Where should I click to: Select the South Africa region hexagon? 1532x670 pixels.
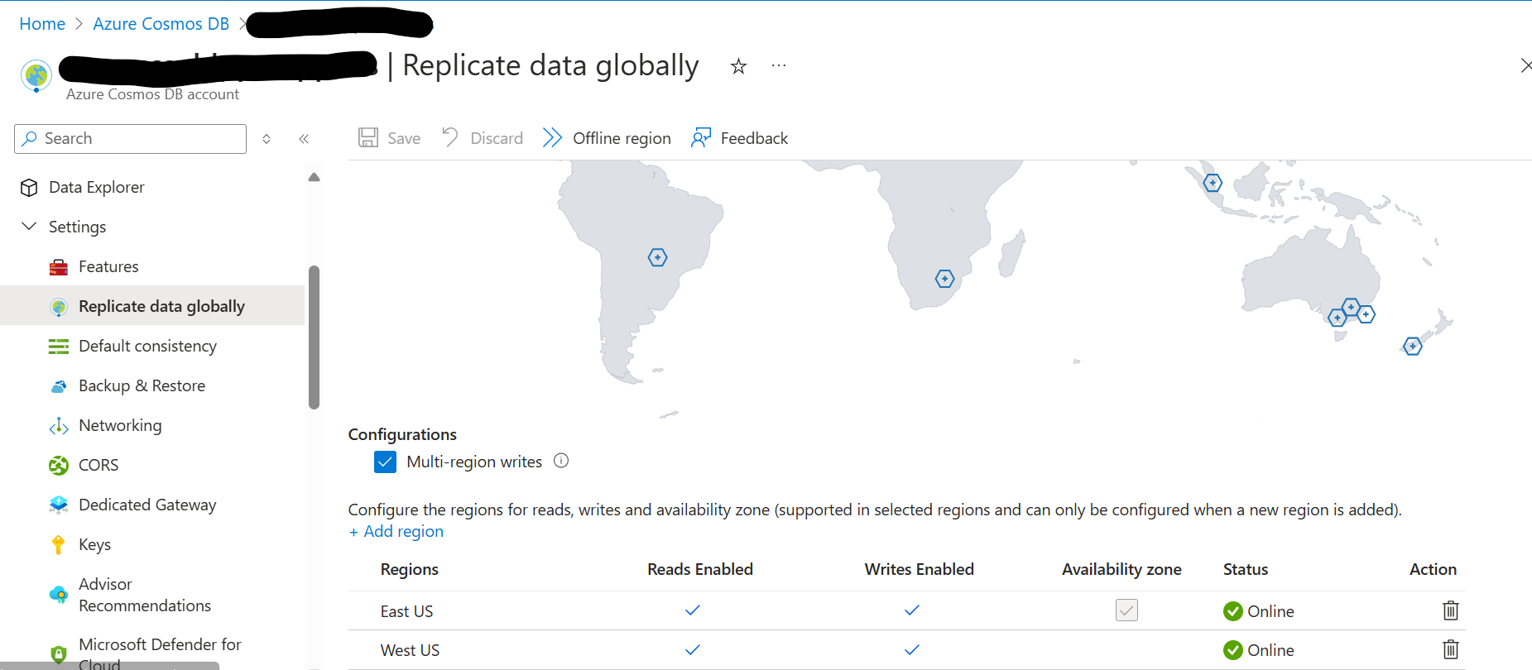pyautogui.click(x=944, y=279)
